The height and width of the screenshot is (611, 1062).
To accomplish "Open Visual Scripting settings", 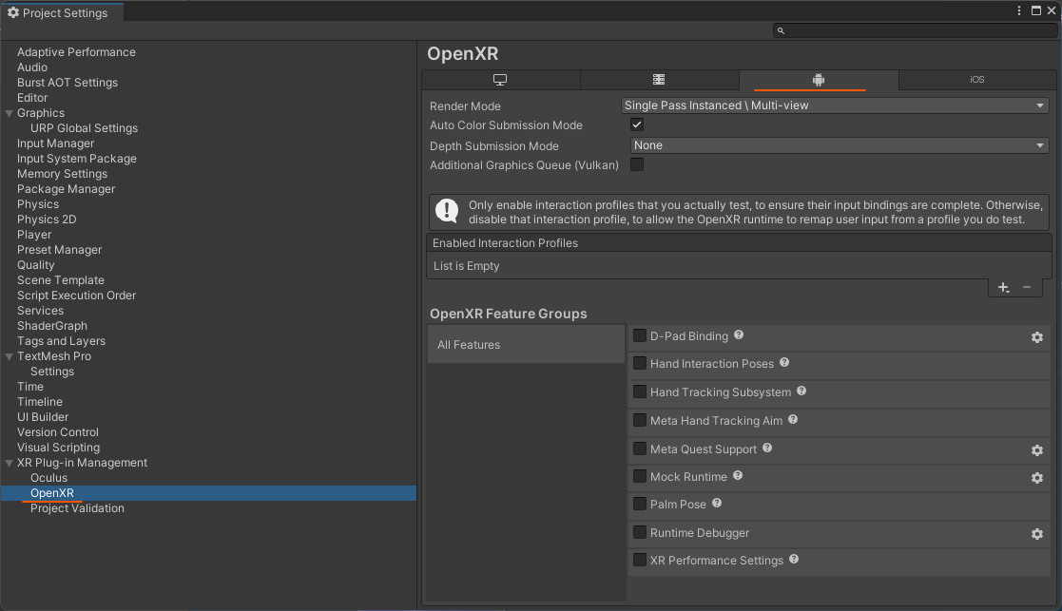I will [58, 448].
